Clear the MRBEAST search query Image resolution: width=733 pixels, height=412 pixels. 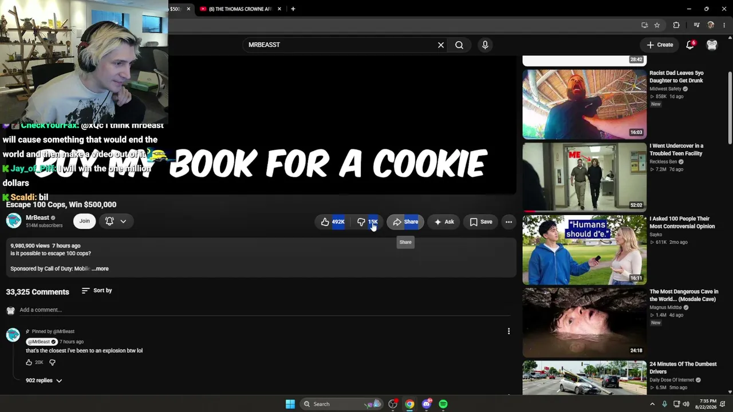(441, 45)
